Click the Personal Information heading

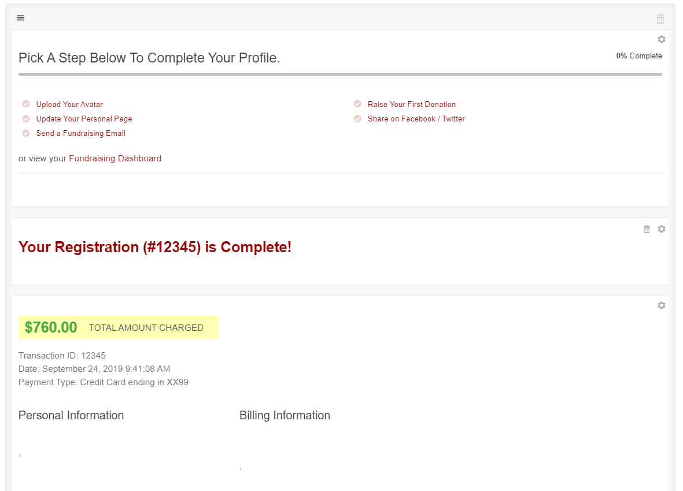71,415
